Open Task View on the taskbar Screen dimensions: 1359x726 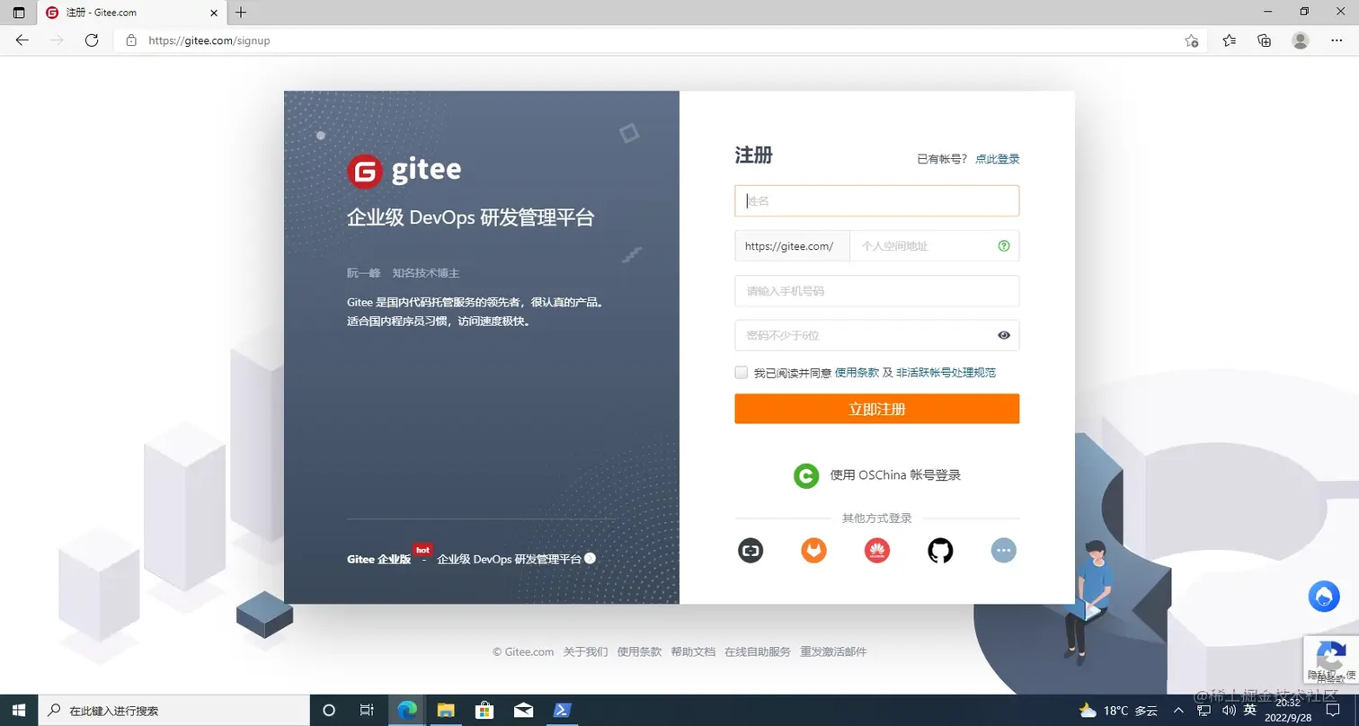pos(367,710)
